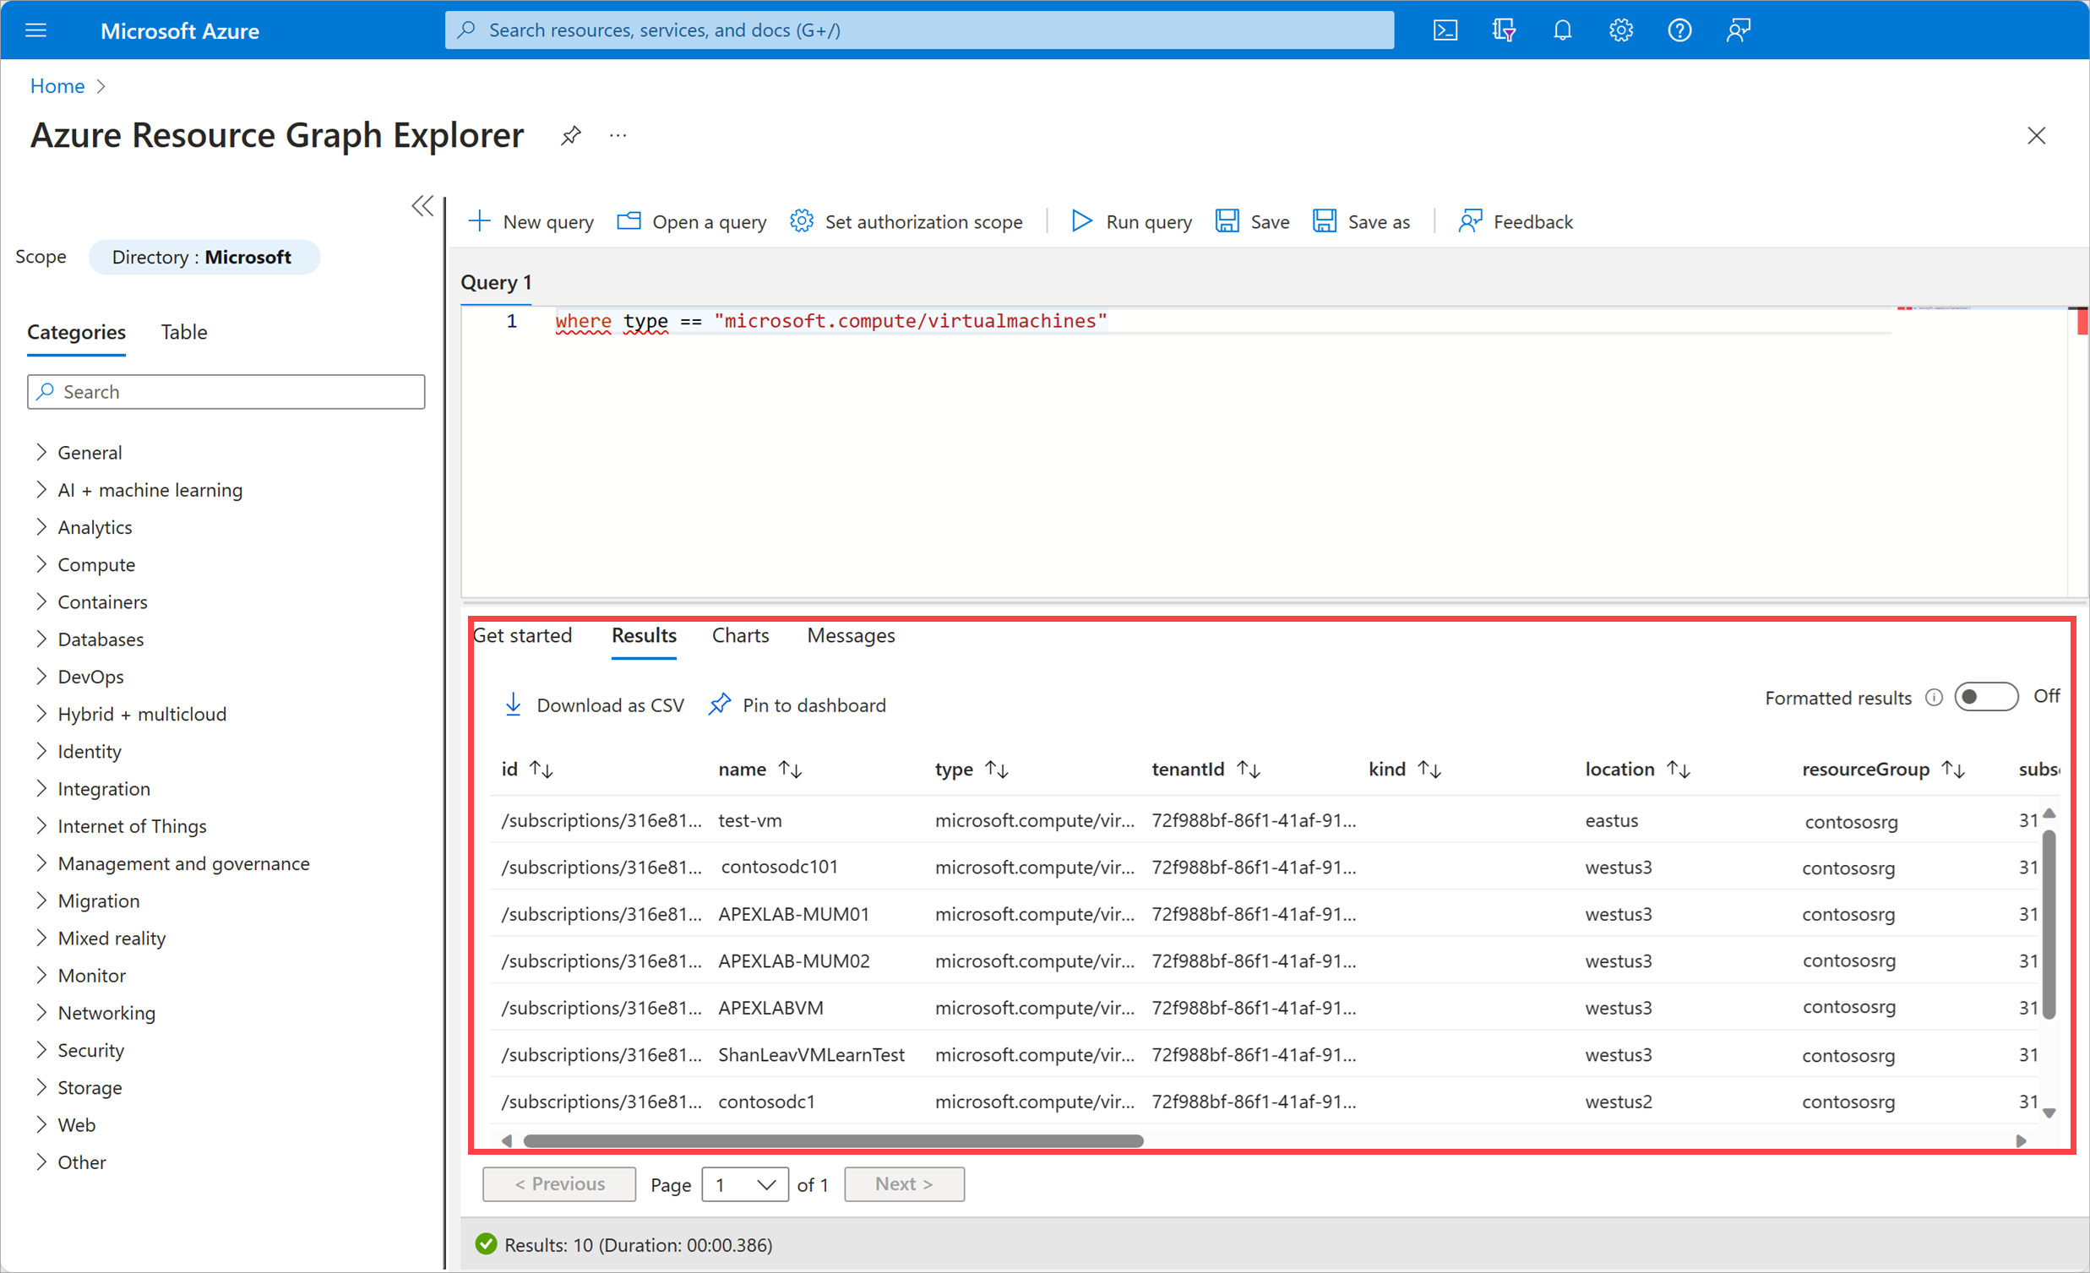Open the portal hamburger menu

(x=35, y=30)
